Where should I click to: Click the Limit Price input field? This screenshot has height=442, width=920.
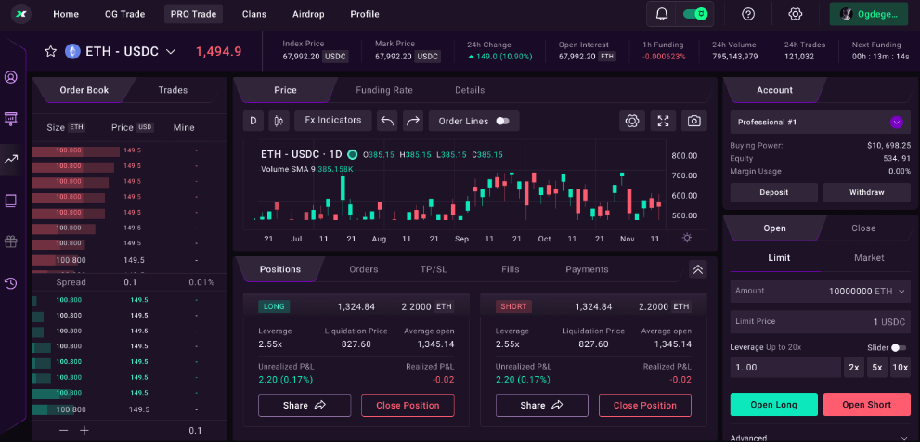(x=820, y=321)
